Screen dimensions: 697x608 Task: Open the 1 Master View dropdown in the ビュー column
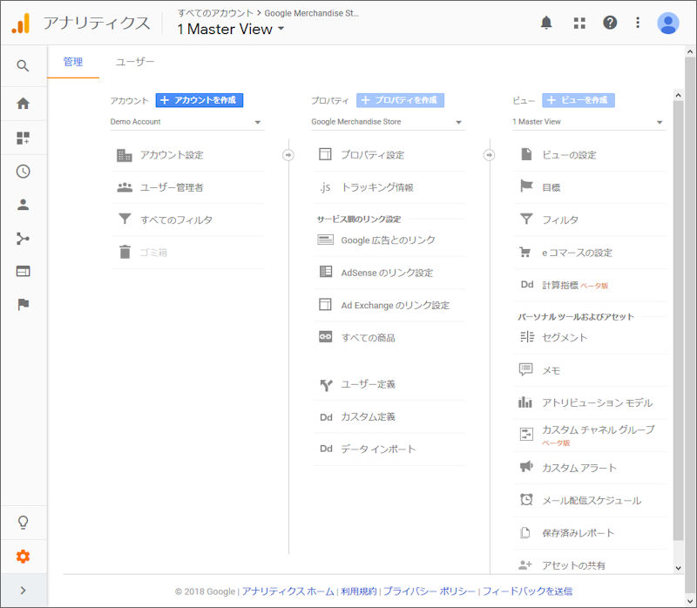point(589,122)
